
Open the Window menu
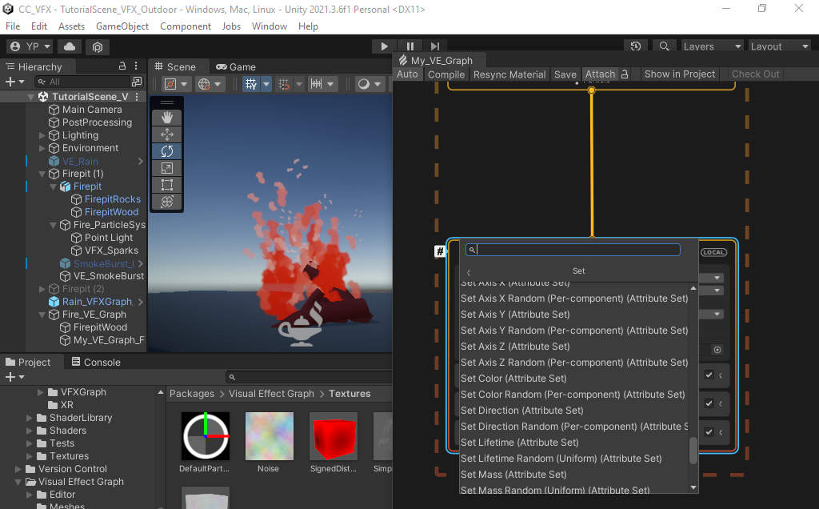pos(269,26)
